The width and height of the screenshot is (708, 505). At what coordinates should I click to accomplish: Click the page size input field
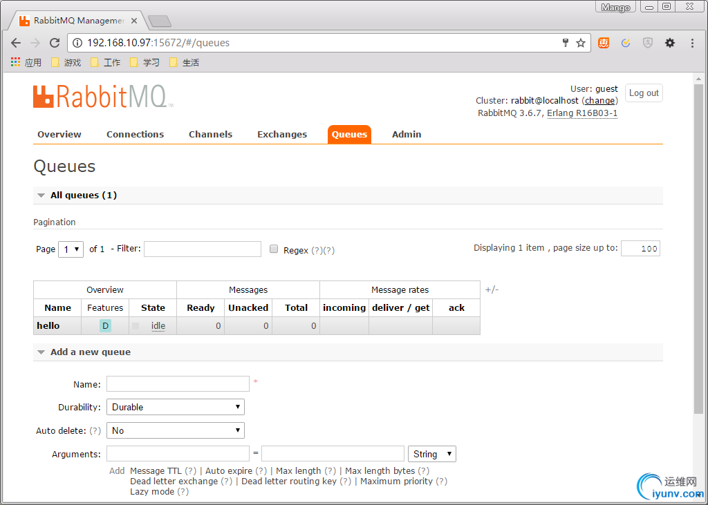click(x=640, y=248)
